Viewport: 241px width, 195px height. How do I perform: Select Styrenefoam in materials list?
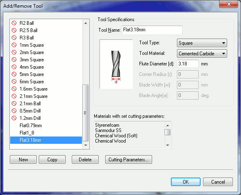pos(107,125)
